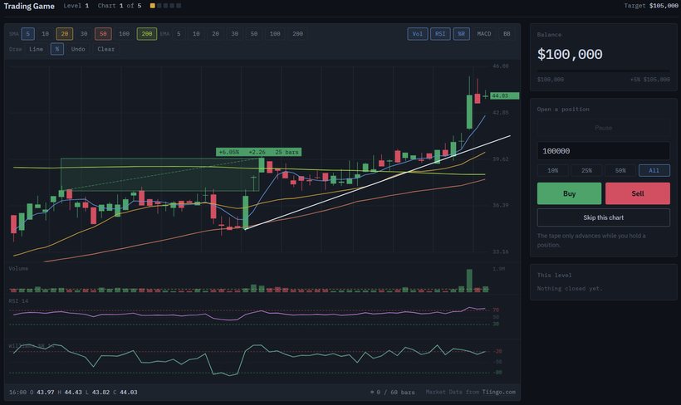Enable the EMA 10 overlay
Viewport: 681px width, 405px height.
coord(196,34)
